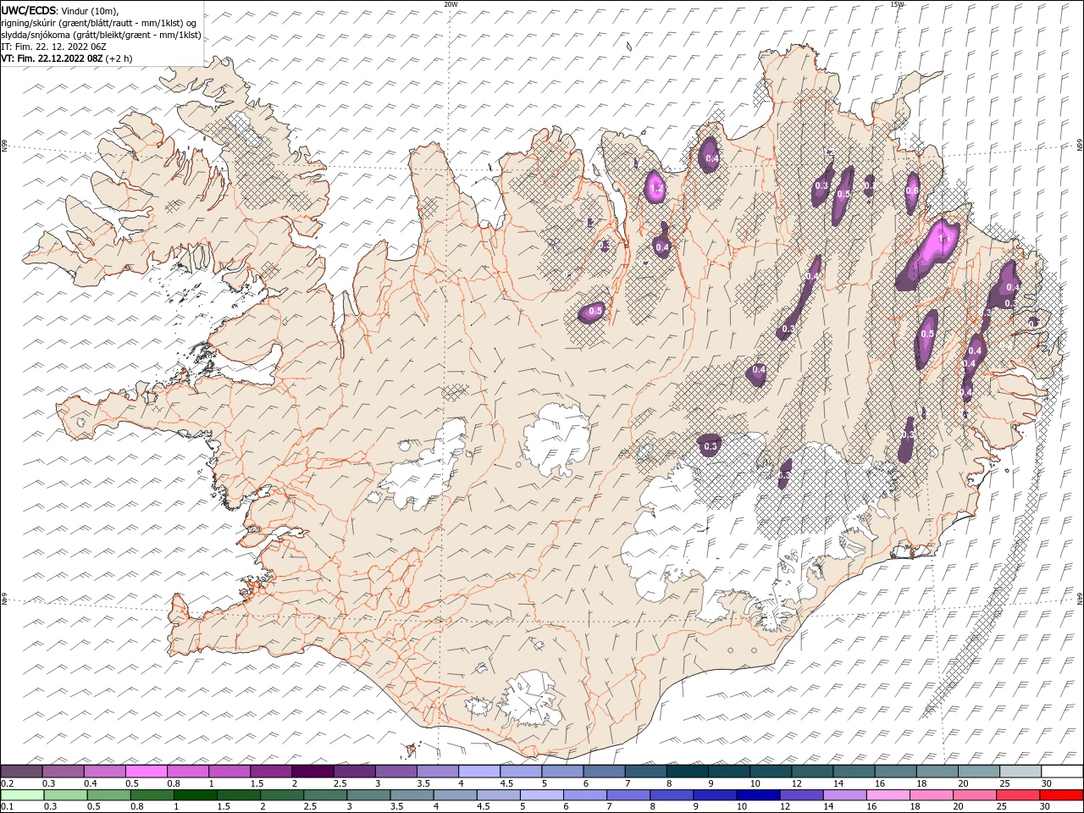Pick the darkest green rain swatch for 1–1.5
The width and height of the screenshot is (1084, 813).
tap(196, 795)
